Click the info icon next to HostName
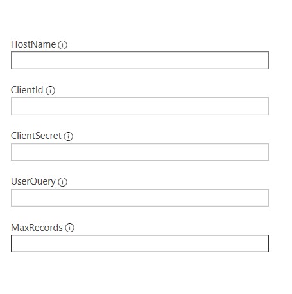 62,45
